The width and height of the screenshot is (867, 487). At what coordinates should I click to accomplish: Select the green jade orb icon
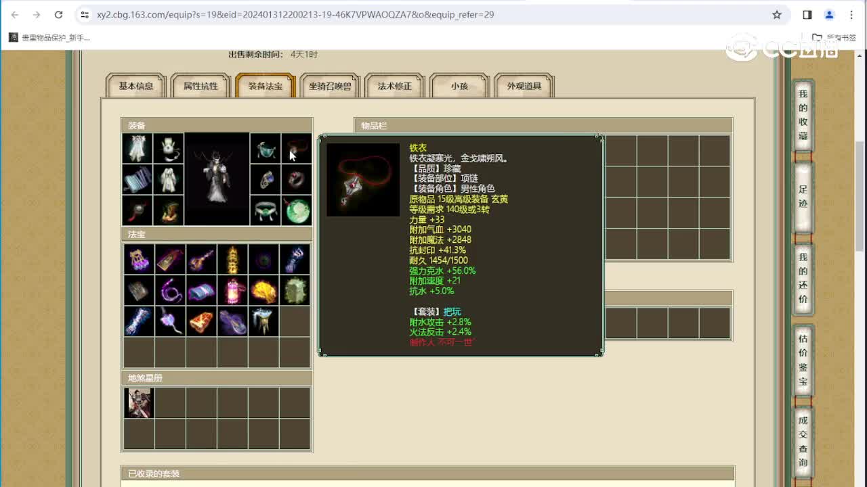297,210
